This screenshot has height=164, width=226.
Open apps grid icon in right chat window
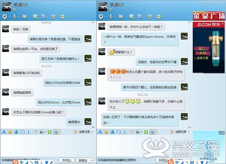(159, 17)
